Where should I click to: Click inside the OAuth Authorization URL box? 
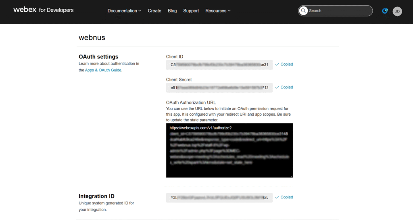click(229, 150)
